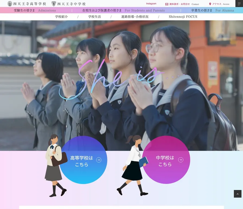Click the 中学校はこちら circle button

[166, 160]
